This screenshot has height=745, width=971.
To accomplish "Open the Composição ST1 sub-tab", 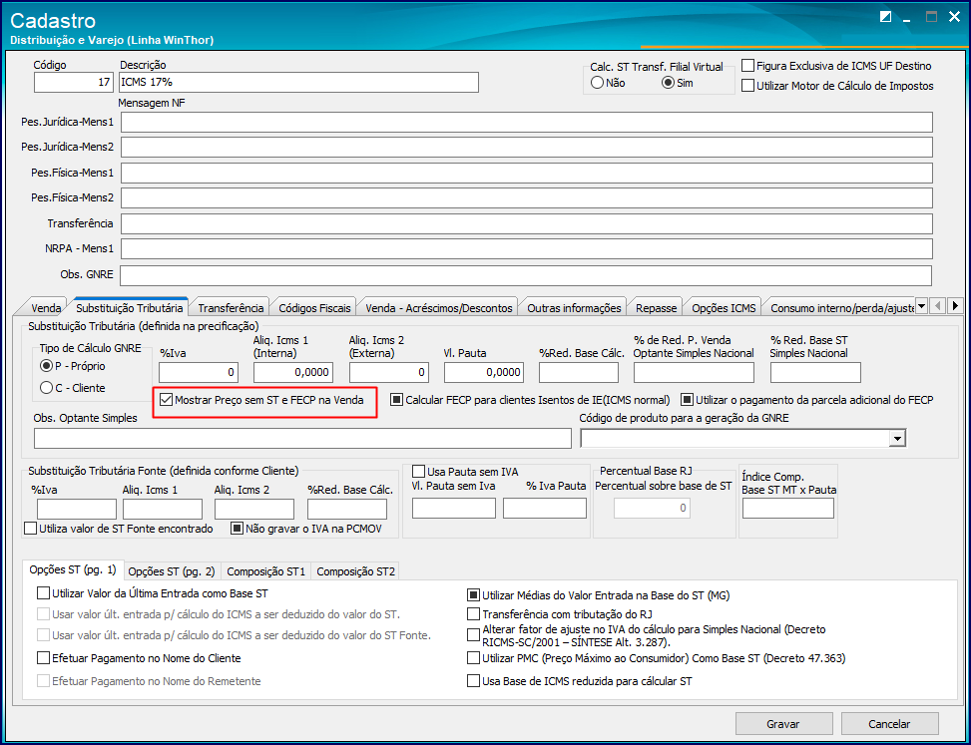I will point(266,571).
